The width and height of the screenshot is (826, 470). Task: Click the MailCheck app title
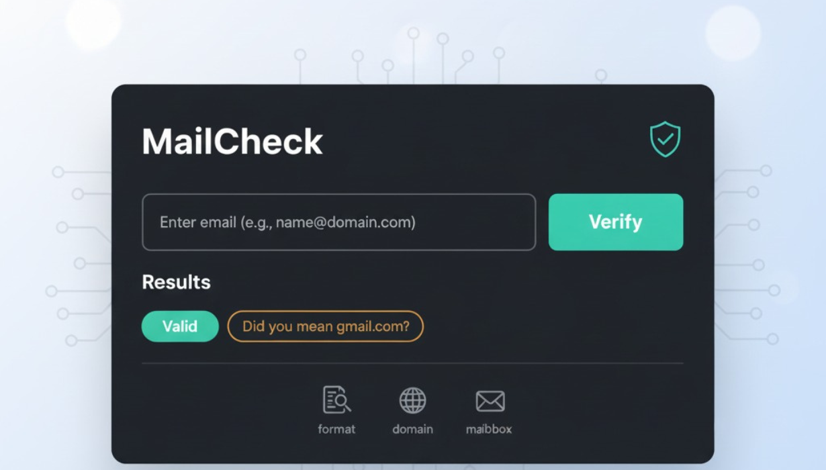(232, 142)
